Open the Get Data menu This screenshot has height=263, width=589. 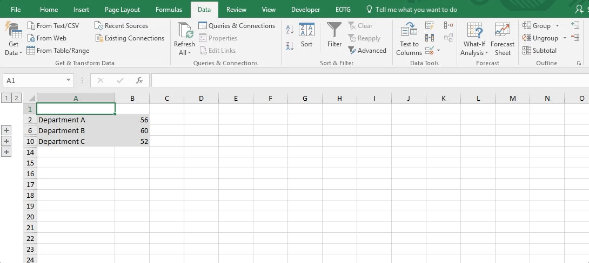14,39
